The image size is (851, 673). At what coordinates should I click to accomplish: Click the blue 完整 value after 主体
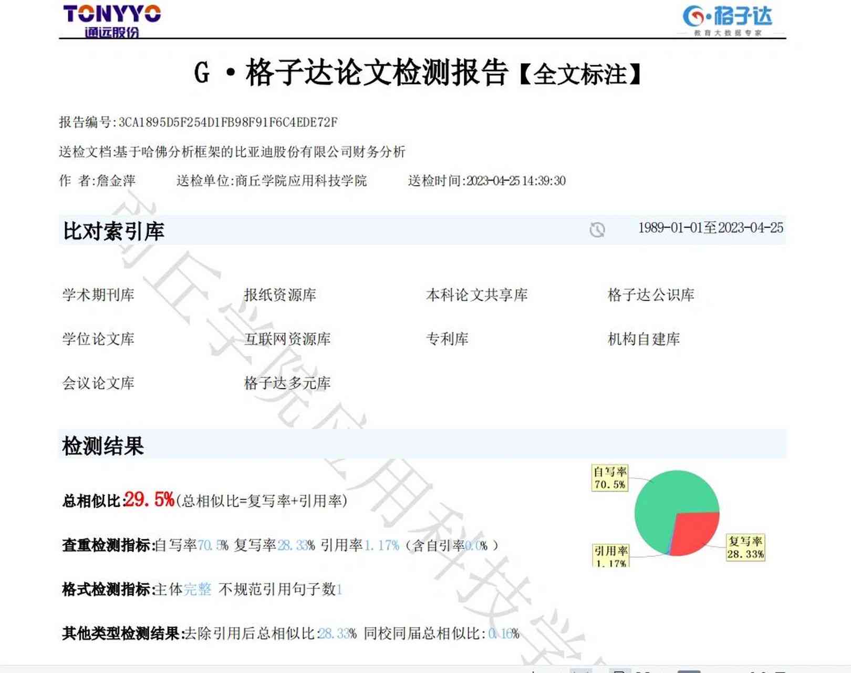tap(198, 589)
